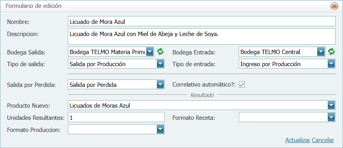Open the Bodega Salida dropdown
The height and width of the screenshot is (148, 343).
[x=150, y=52]
